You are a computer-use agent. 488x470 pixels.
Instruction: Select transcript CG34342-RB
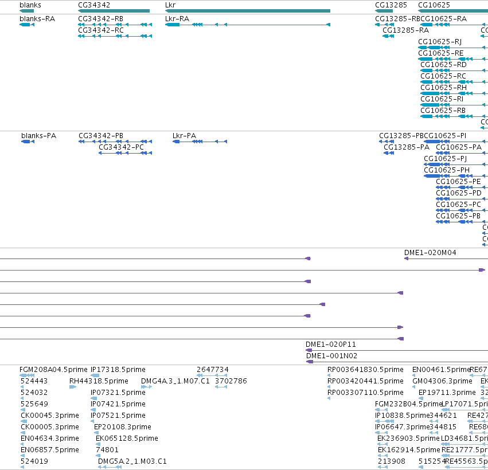tap(100, 19)
